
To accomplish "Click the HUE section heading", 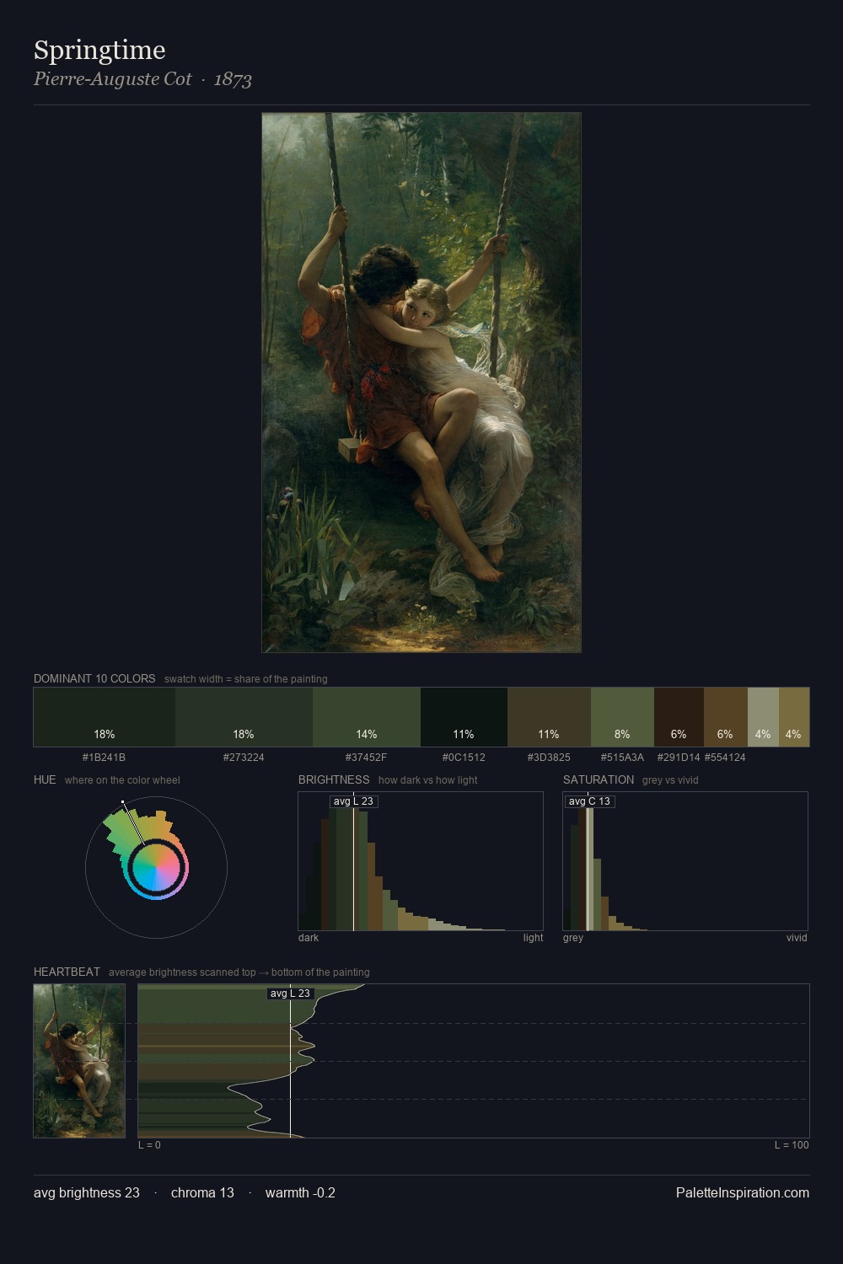I will pyautogui.click(x=45, y=779).
